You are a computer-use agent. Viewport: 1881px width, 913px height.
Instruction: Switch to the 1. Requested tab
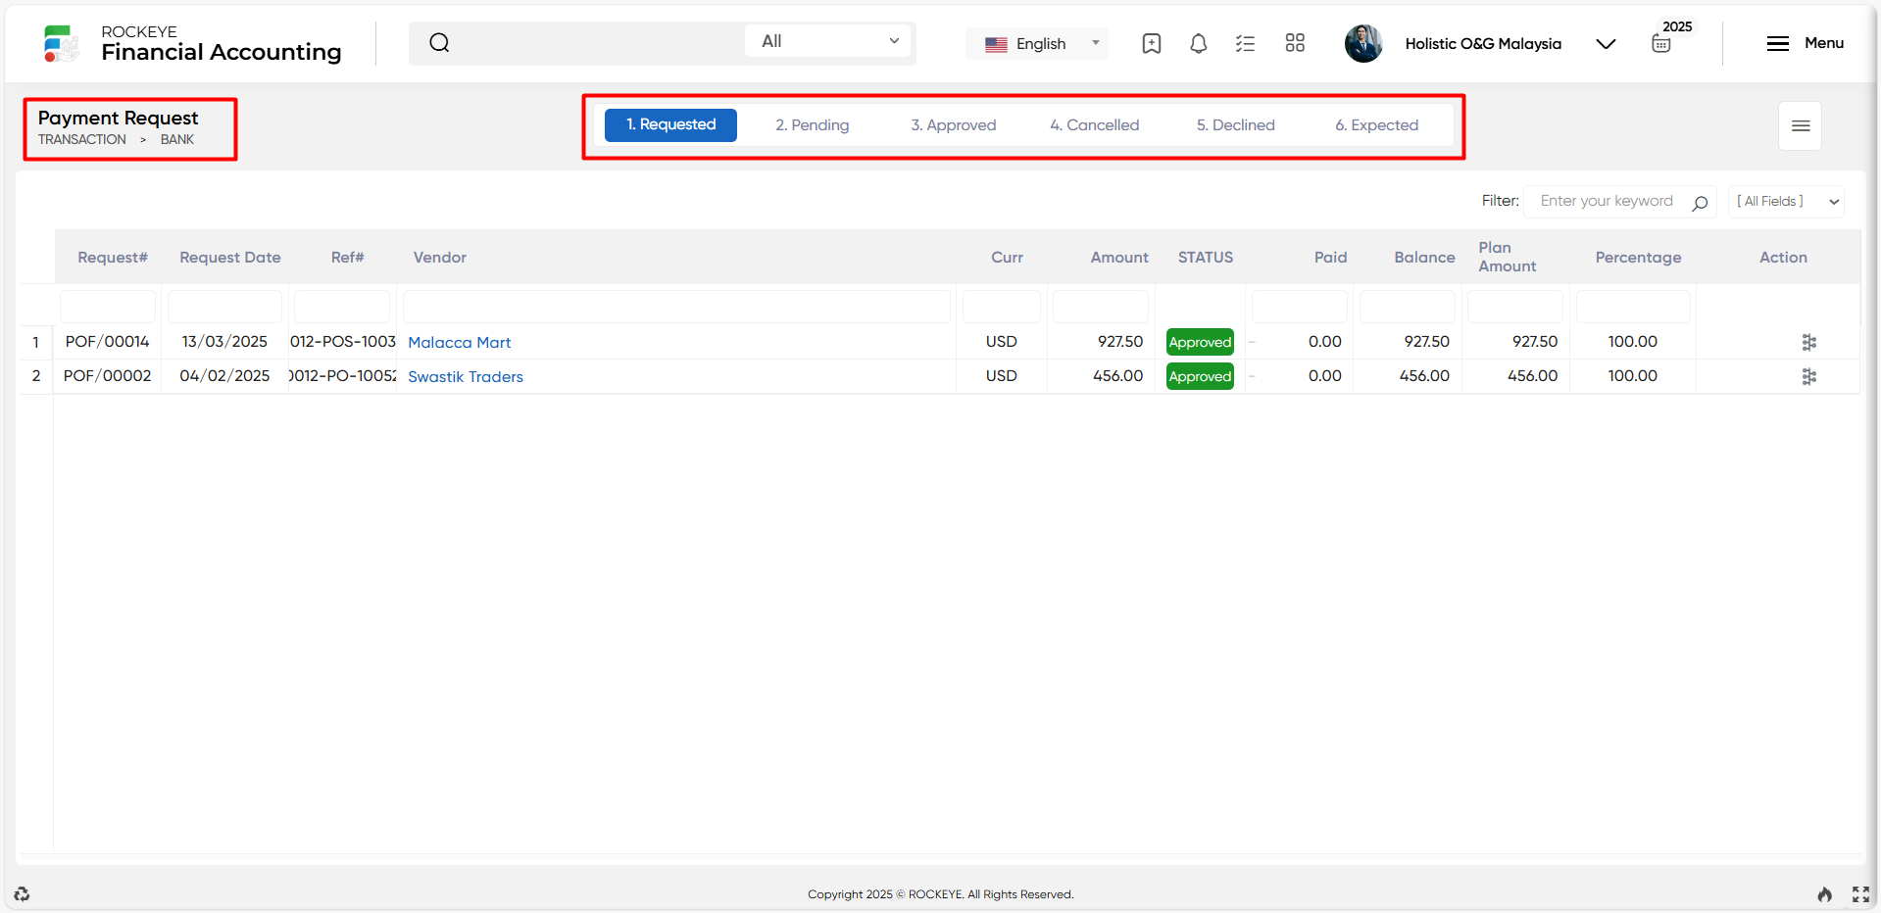click(670, 125)
